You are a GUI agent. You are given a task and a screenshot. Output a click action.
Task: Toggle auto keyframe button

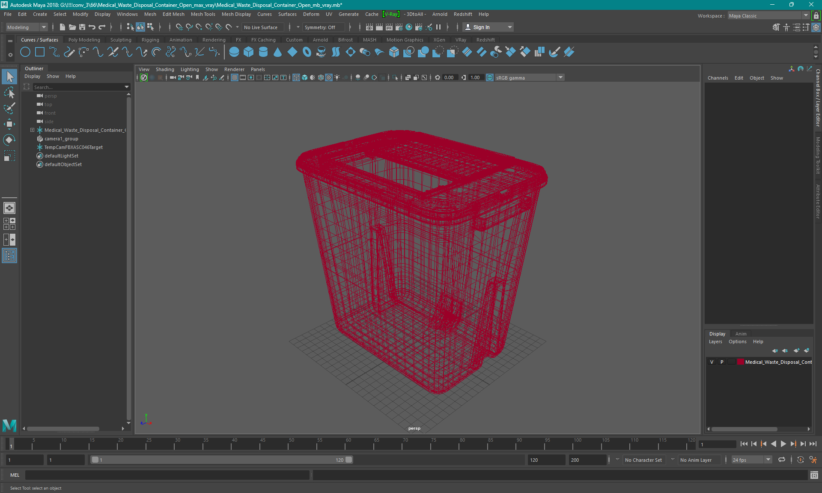coord(800,460)
